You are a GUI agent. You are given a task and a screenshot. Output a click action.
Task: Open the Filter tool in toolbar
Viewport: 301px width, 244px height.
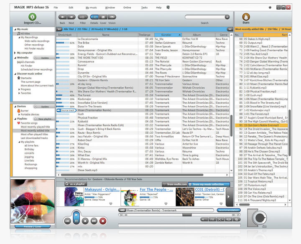coord(82,18)
